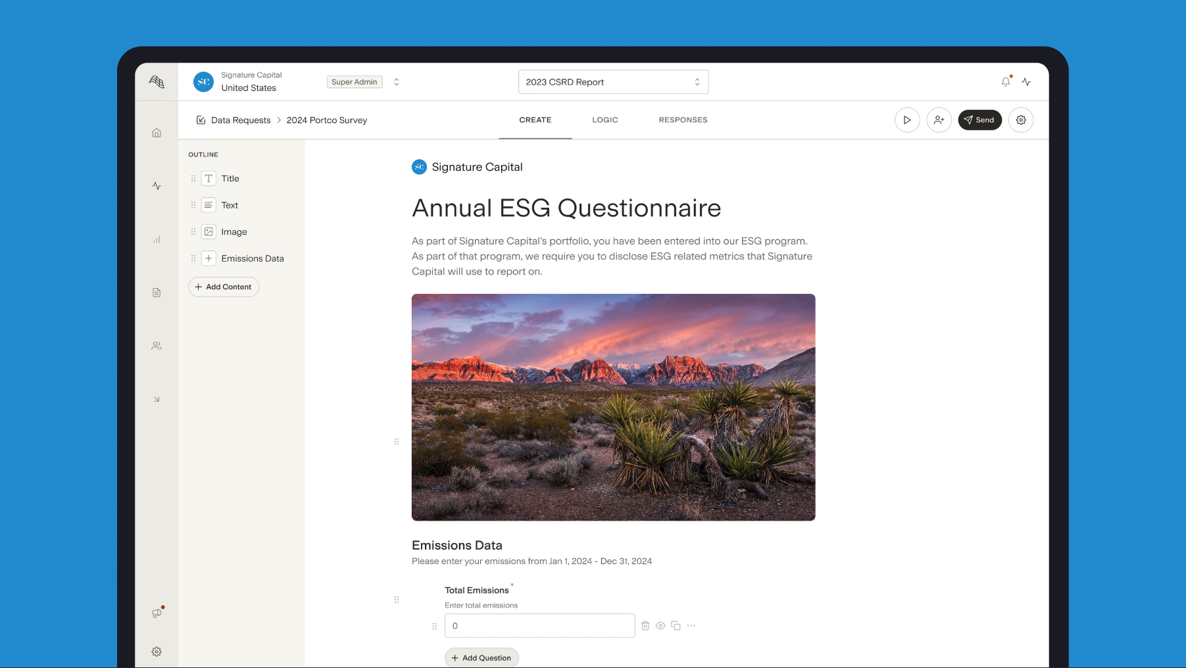Toggle visibility of Total Emissions with the eye icon

pos(660,626)
